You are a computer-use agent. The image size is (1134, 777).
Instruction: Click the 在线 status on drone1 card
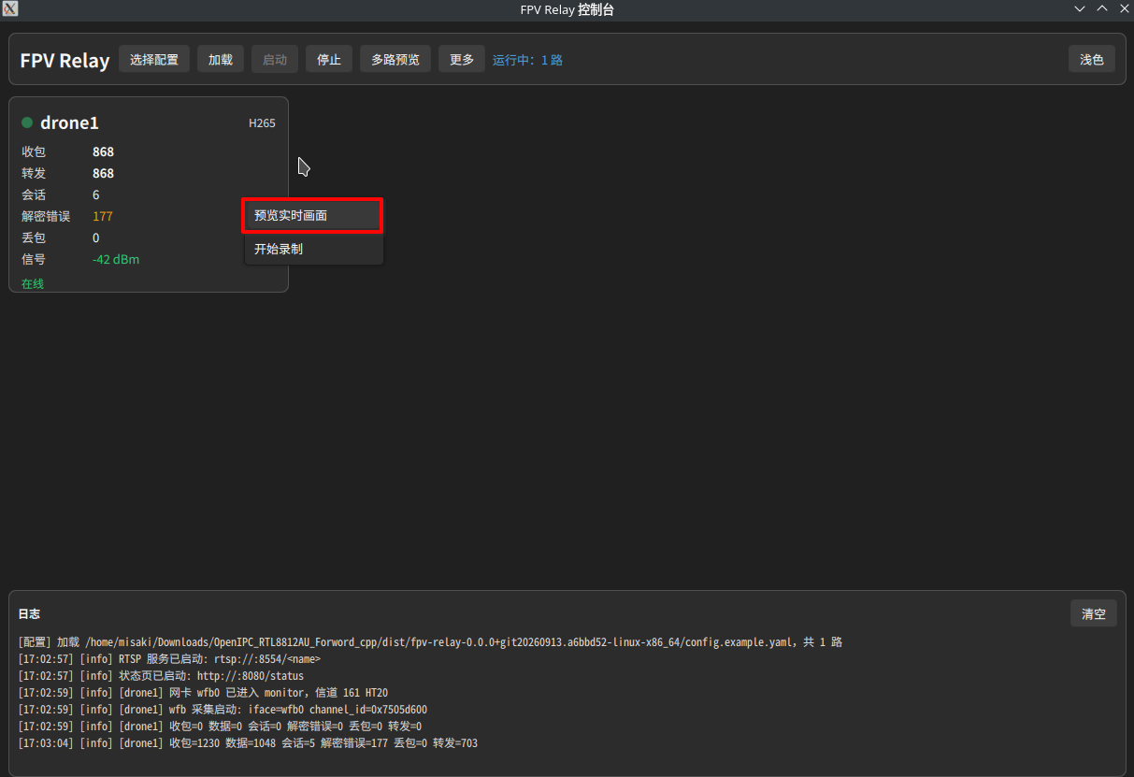point(33,283)
